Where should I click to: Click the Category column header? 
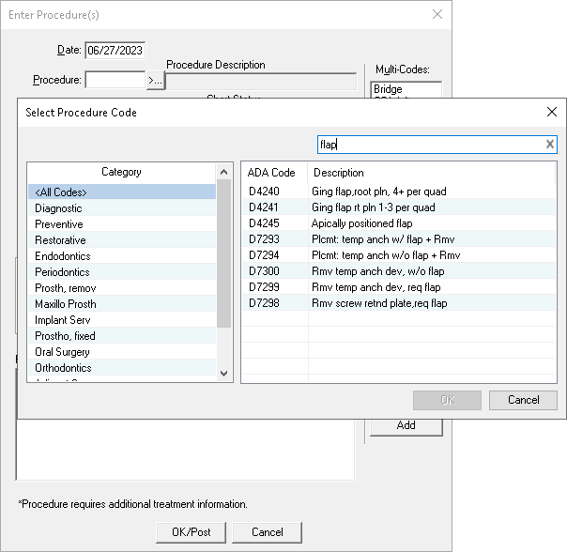122,172
